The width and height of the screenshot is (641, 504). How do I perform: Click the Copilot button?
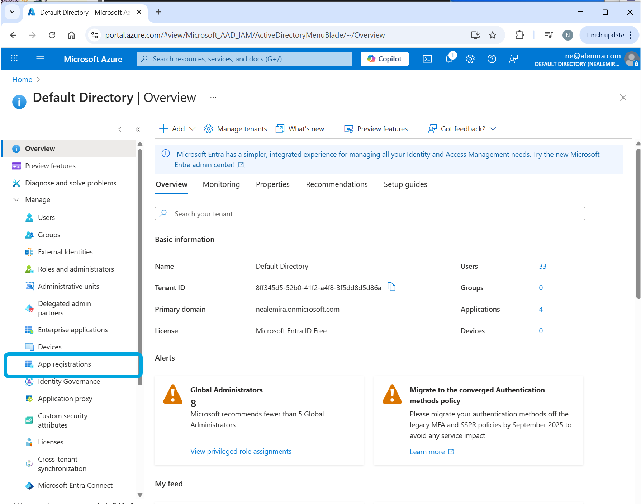pos(384,59)
